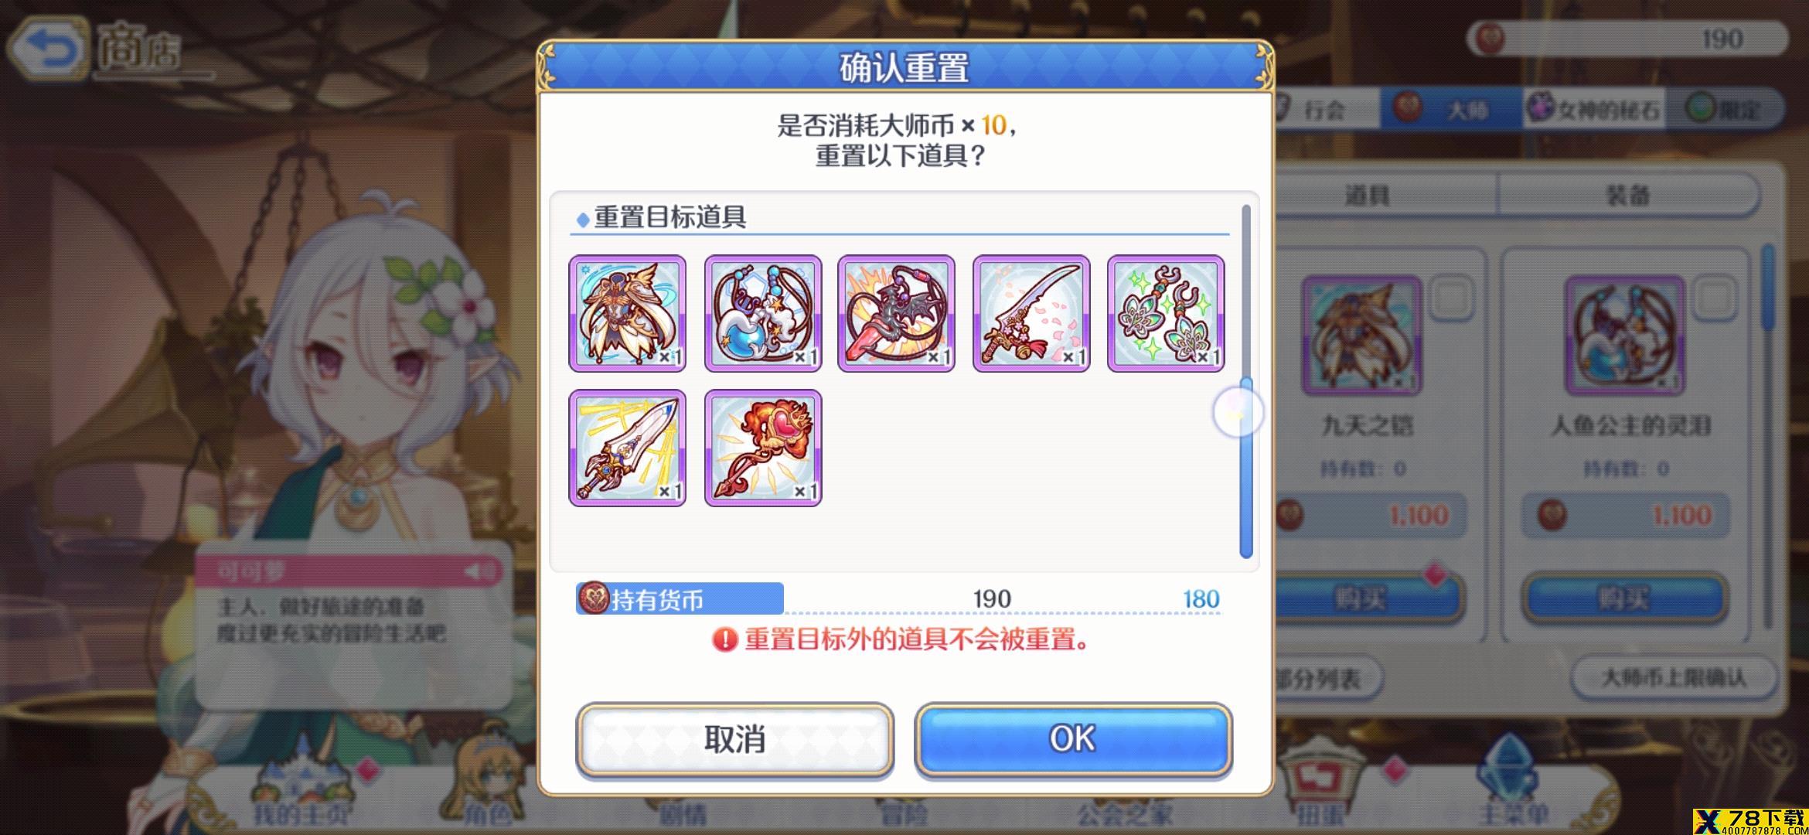Check the box beside 九天之铠 item
Screen dimensions: 1809x835
(1451, 298)
